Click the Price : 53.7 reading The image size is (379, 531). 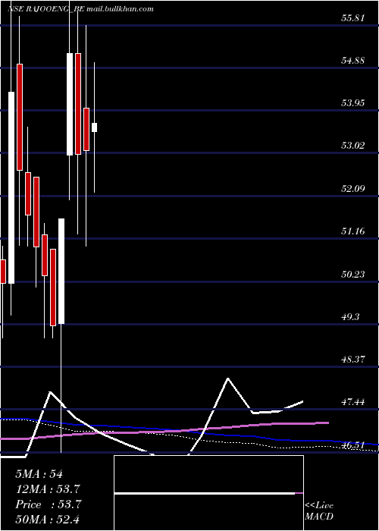[x=48, y=504]
